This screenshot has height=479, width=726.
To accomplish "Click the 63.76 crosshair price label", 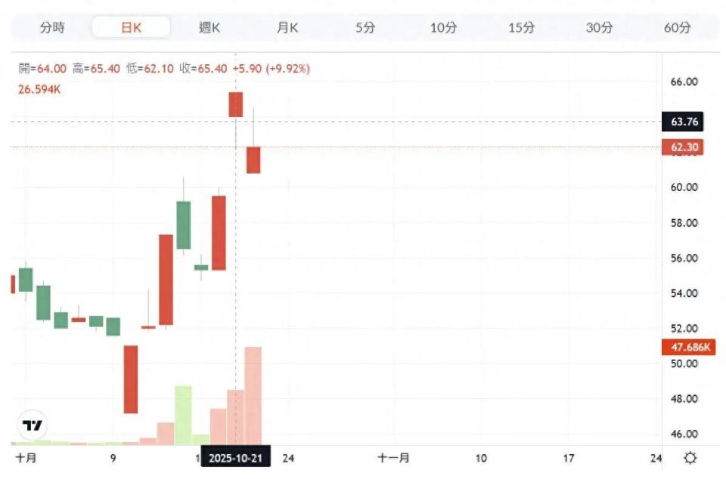I will 684,122.
